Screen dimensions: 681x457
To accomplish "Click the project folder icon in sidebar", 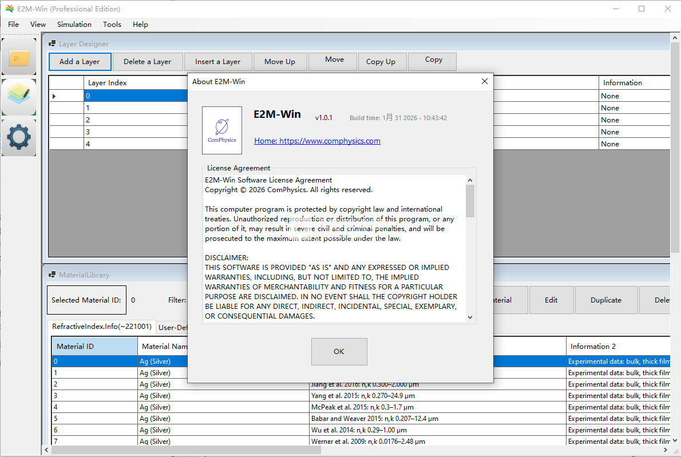I will [x=19, y=57].
